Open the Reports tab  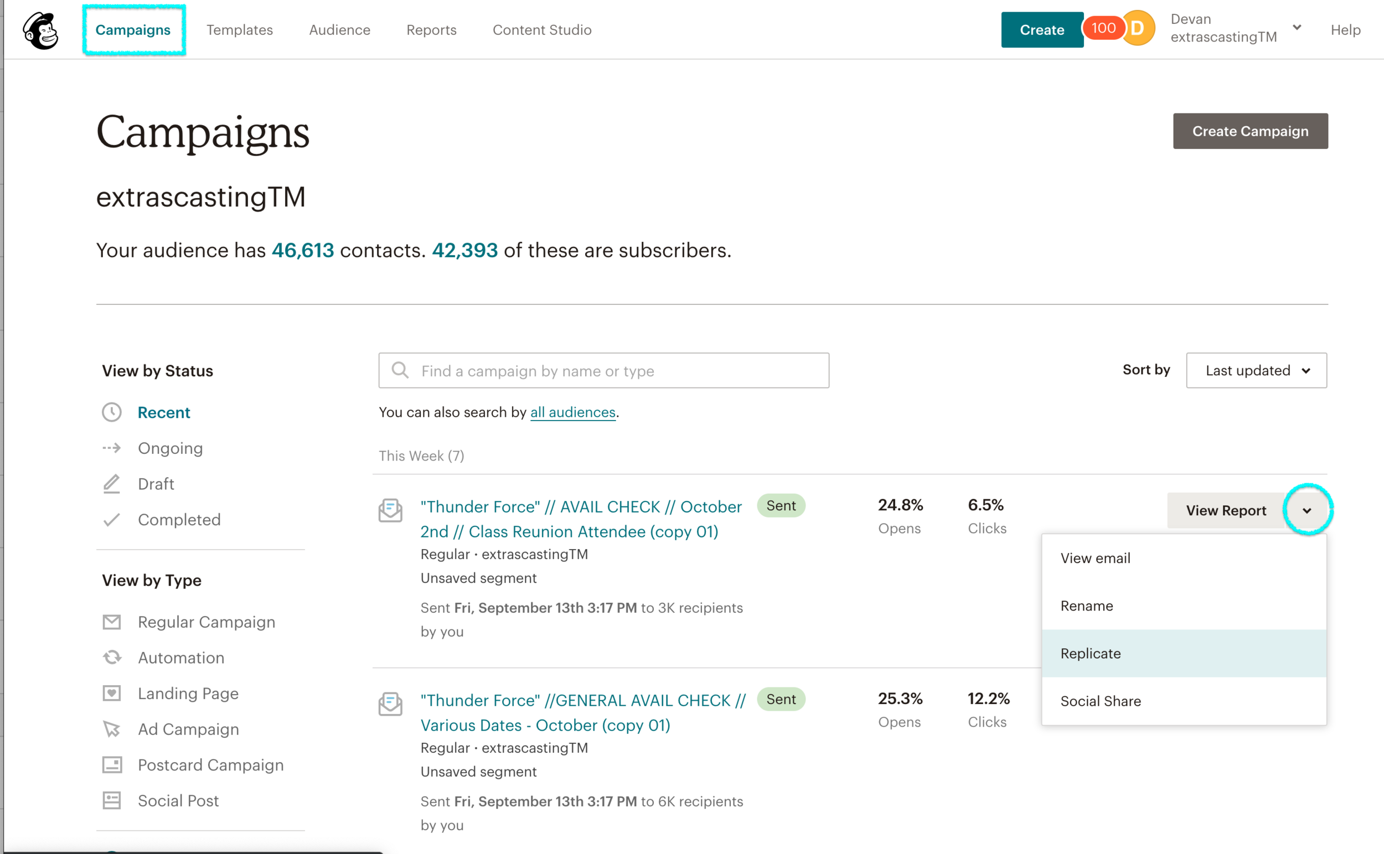coord(431,30)
